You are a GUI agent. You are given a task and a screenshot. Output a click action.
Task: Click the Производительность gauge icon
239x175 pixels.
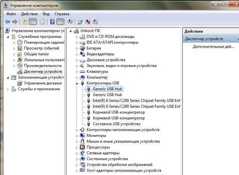coord(20,66)
